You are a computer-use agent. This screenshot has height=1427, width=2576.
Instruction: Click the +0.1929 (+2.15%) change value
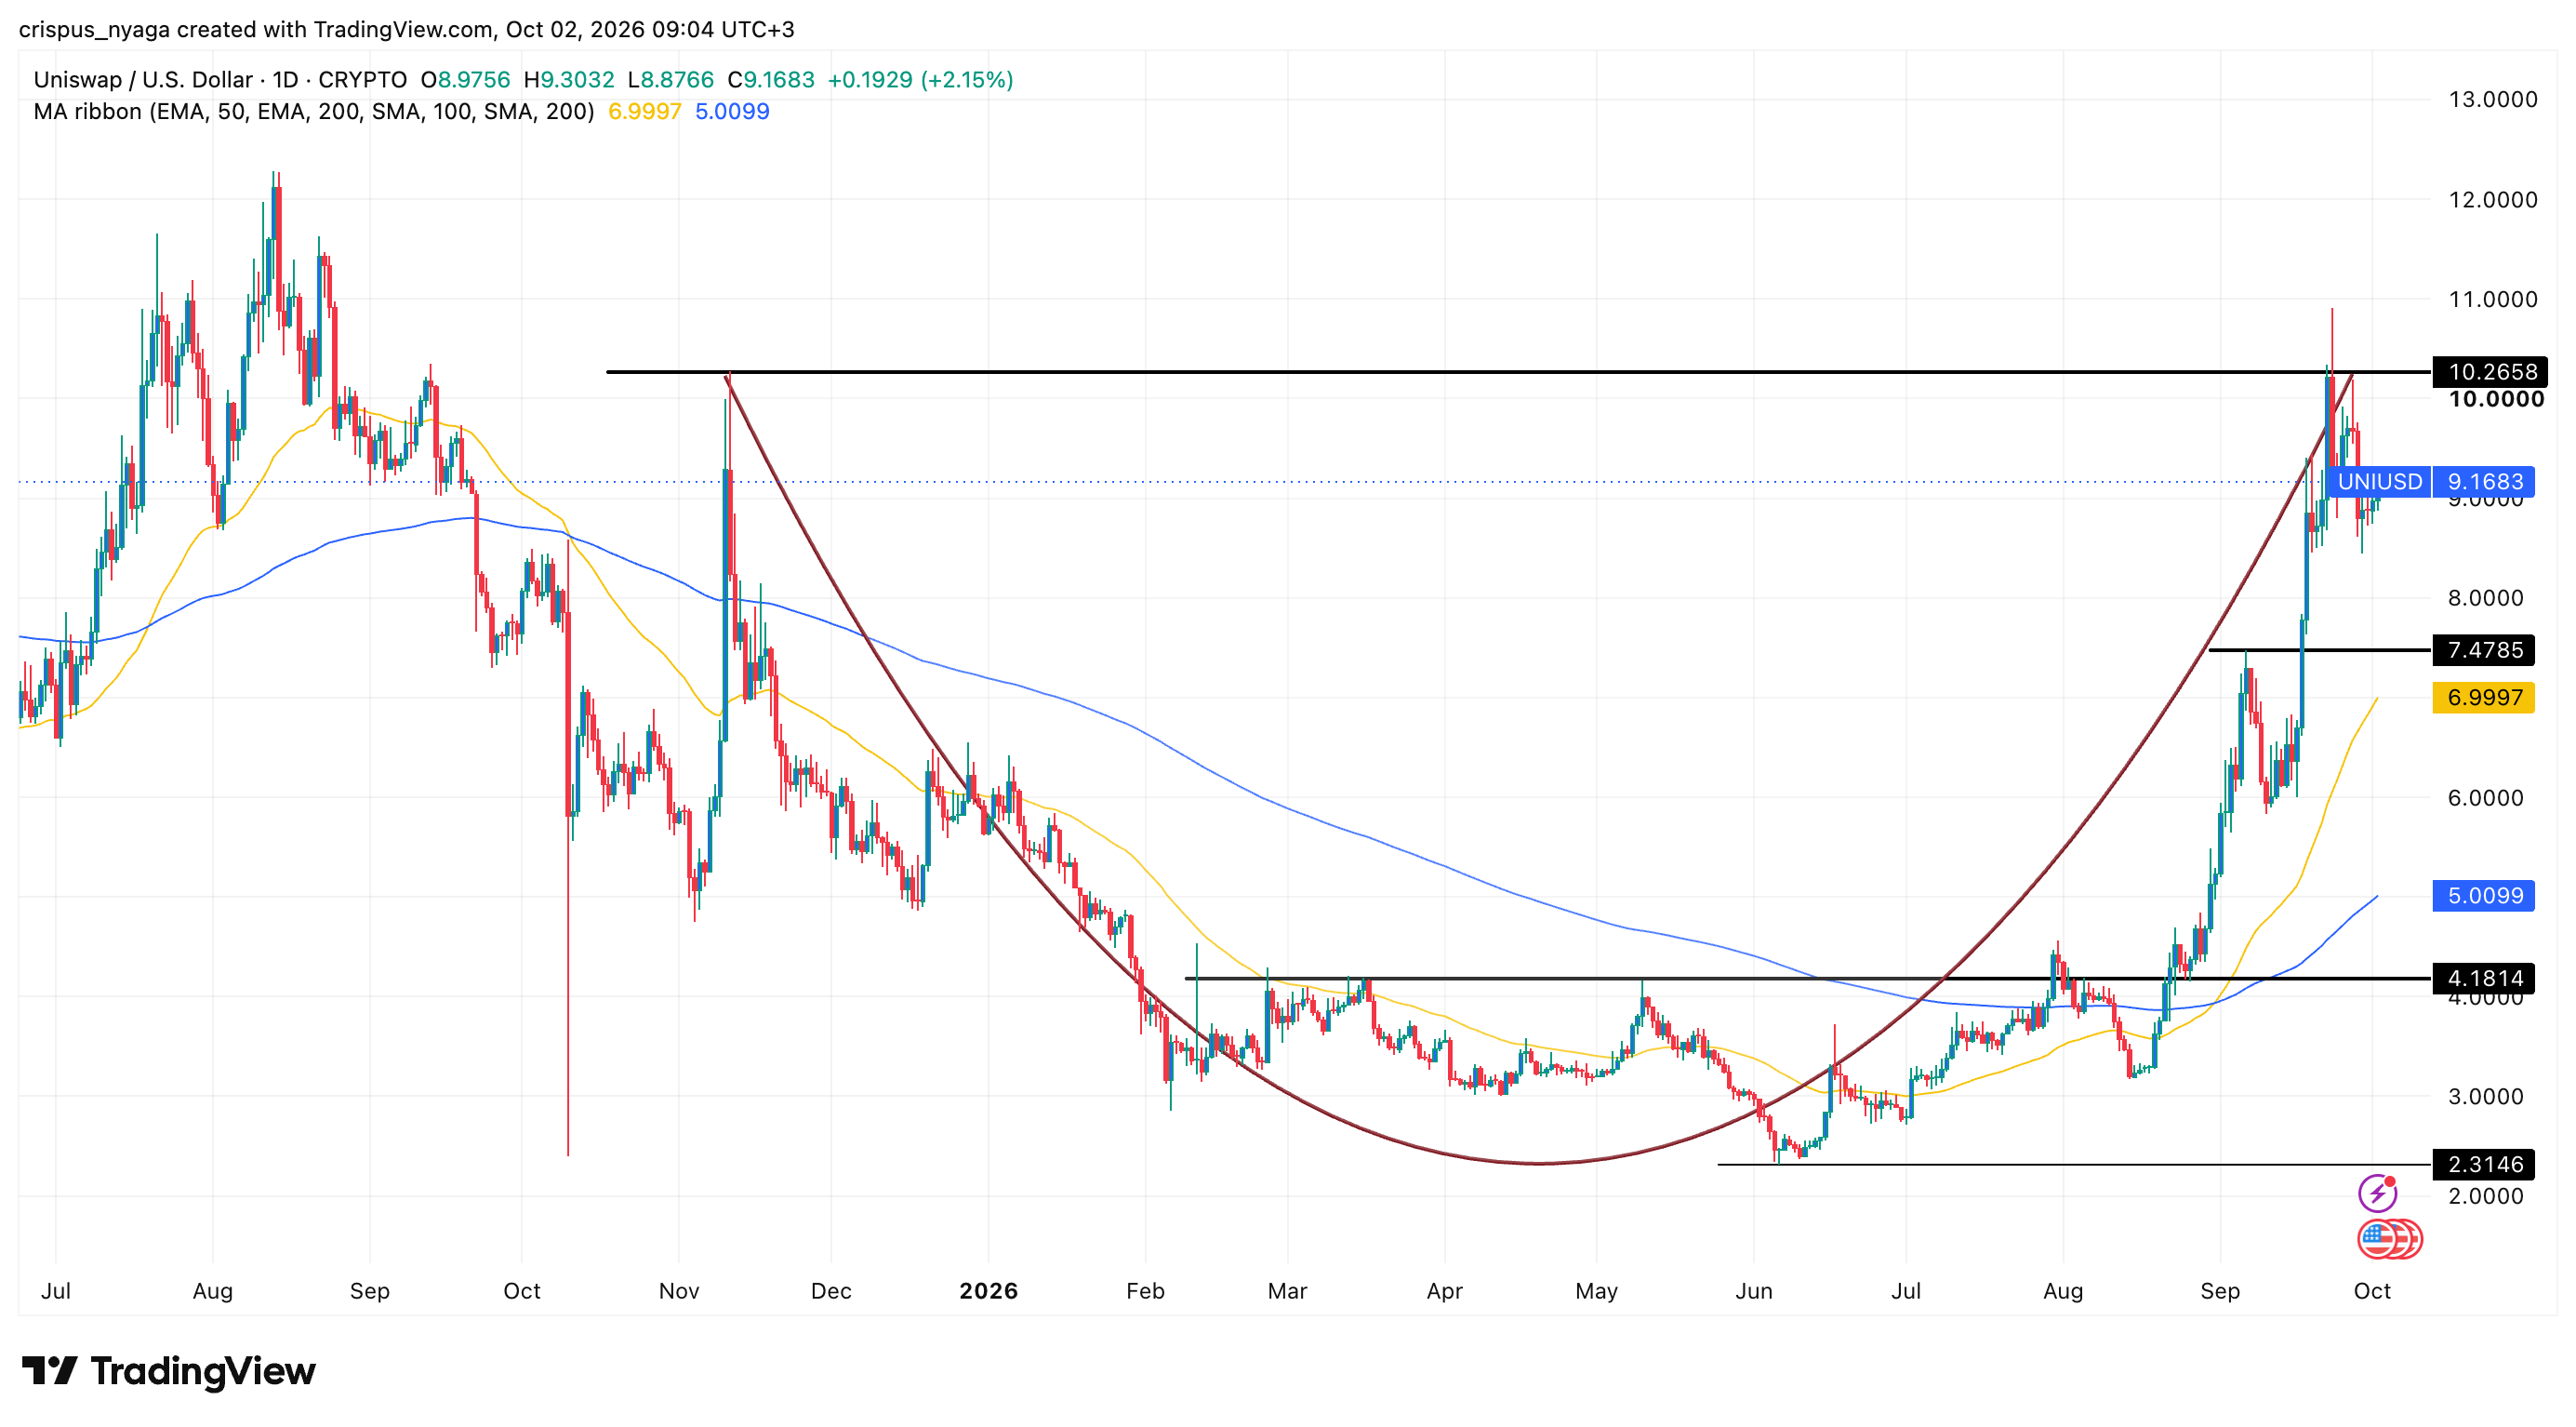920,80
